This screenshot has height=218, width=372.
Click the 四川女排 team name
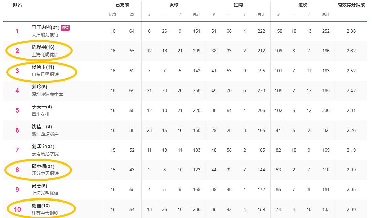(x=41, y=114)
